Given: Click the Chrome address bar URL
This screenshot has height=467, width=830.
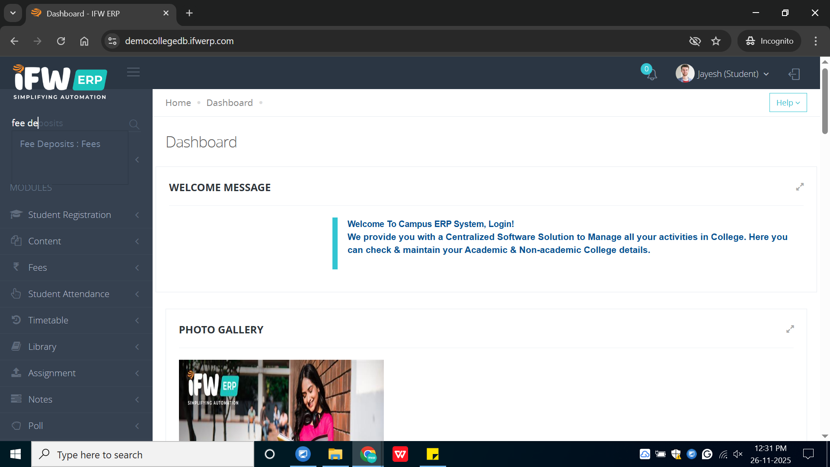Looking at the screenshot, I should coord(179,41).
